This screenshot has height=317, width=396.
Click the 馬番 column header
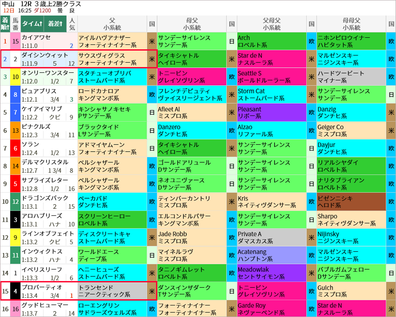(x=15, y=24)
